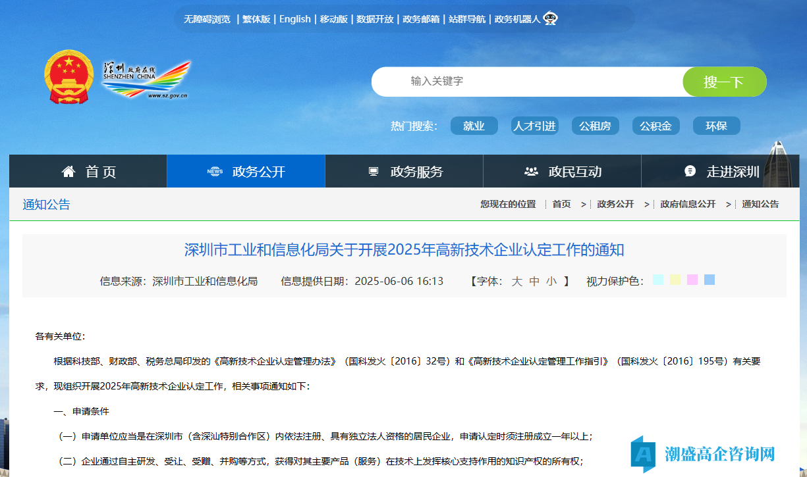The height and width of the screenshot is (477, 807).
Task: Click the people icon beside 政民互动
Action: pyautogui.click(x=531, y=172)
